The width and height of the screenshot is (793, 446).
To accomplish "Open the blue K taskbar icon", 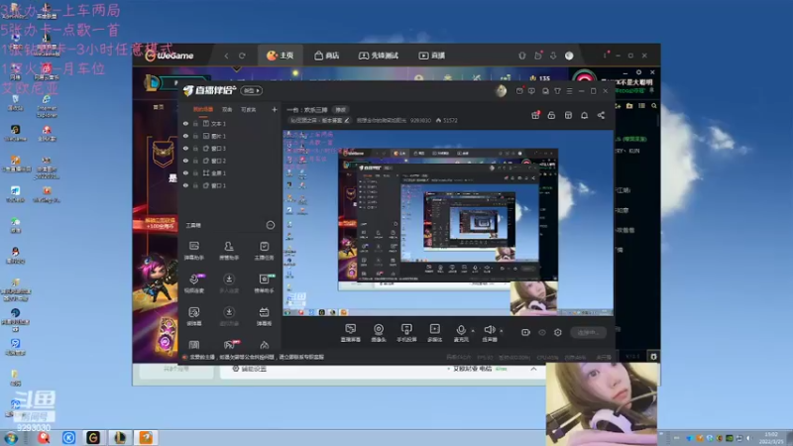I will 68,437.
